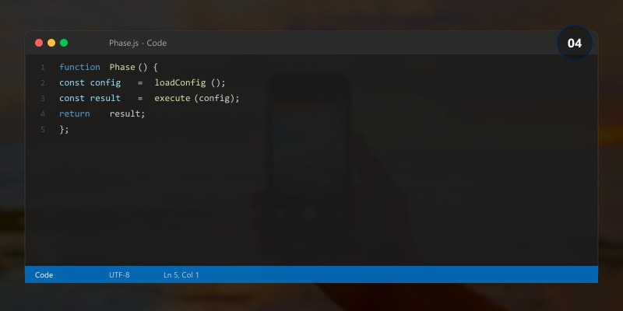Click the closing brace on line 5
Image resolution: width=623 pixels, height=311 pixels.
click(x=62, y=130)
